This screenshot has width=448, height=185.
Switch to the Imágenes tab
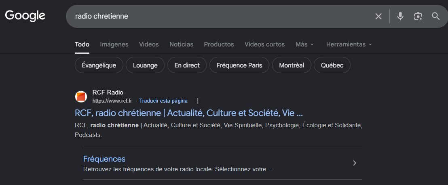coord(114,44)
